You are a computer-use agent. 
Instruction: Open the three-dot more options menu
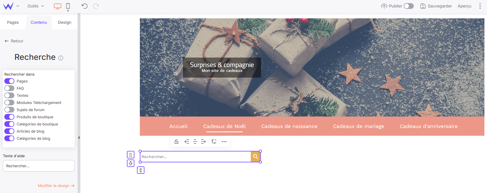click(x=480, y=6)
